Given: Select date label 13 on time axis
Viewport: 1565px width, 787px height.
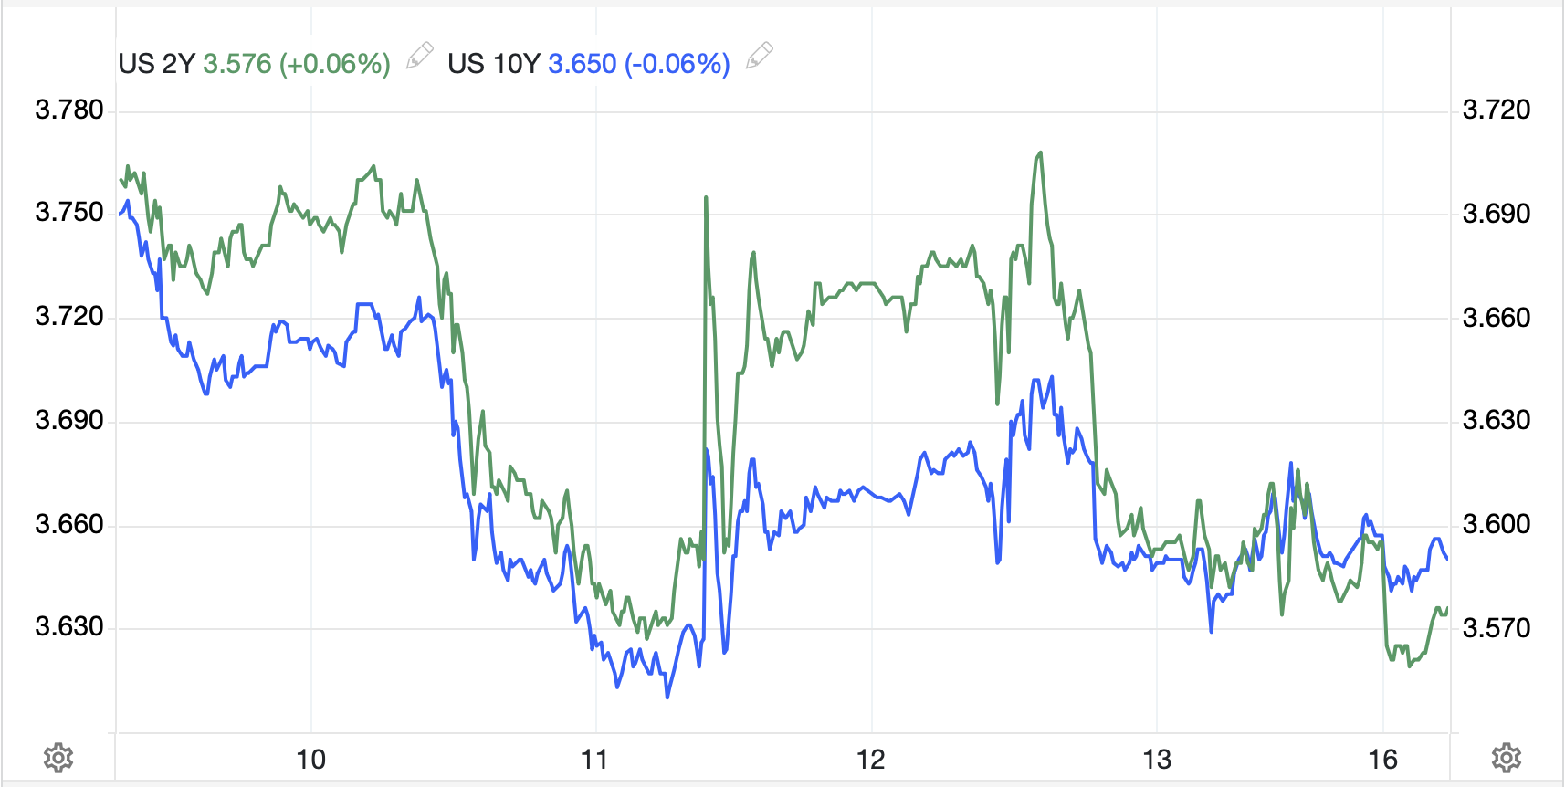Looking at the screenshot, I should tap(1156, 760).
